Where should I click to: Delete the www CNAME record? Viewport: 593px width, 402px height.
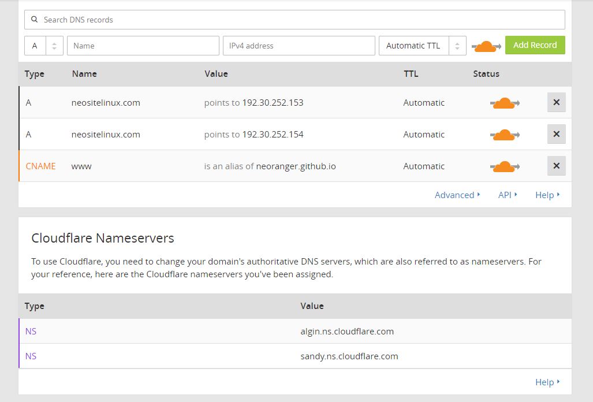[x=556, y=166]
